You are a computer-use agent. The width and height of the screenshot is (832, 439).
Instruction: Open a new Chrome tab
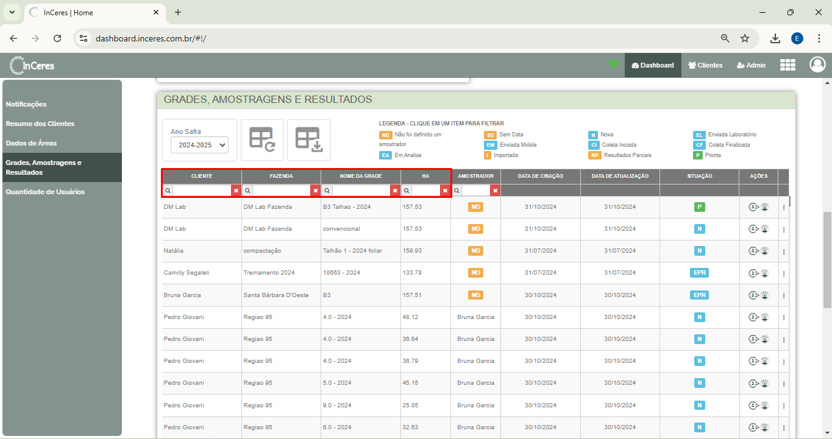pyautogui.click(x=178, y=12)
